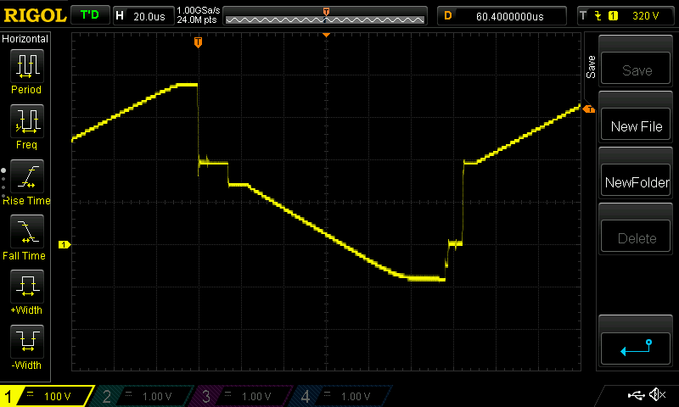This screenshot has width=679, height=407.
Task: Click the vertical Save tab label
Action: 591,67
